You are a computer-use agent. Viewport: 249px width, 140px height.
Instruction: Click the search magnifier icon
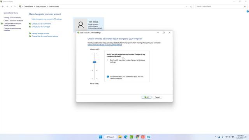[245, 7]
